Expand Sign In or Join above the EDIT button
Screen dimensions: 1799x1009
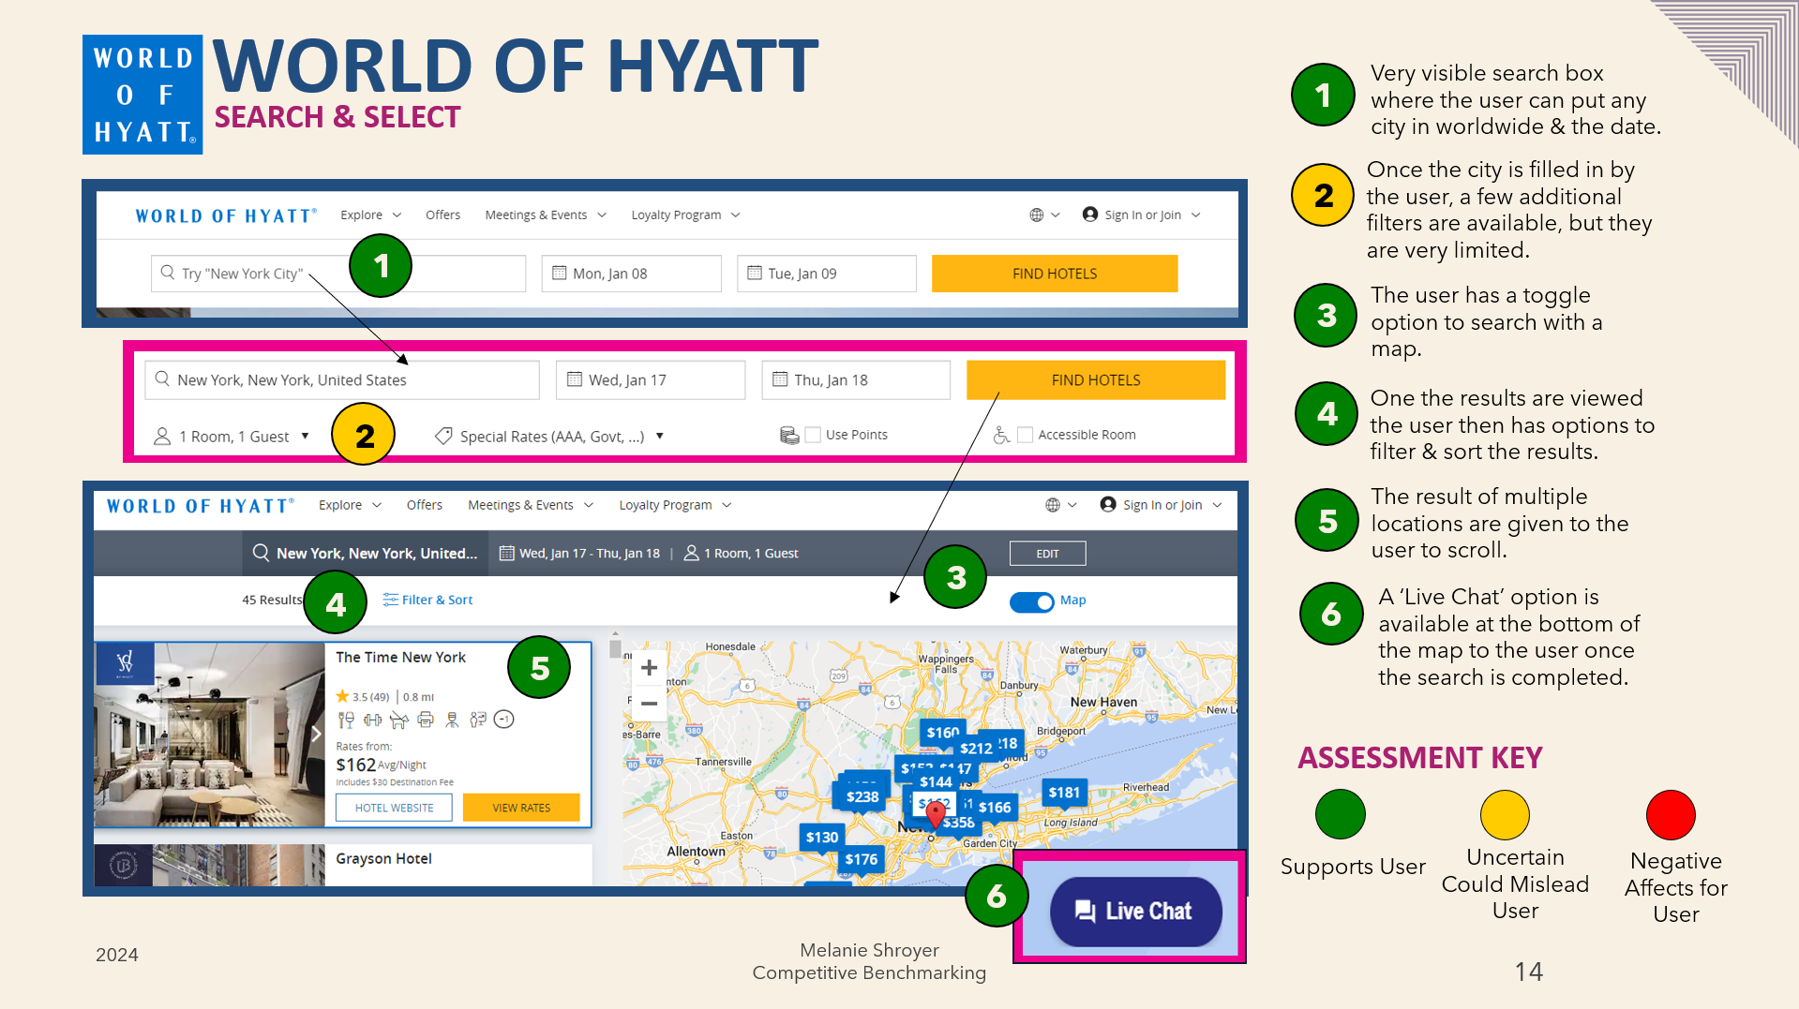pos(1162,505)
